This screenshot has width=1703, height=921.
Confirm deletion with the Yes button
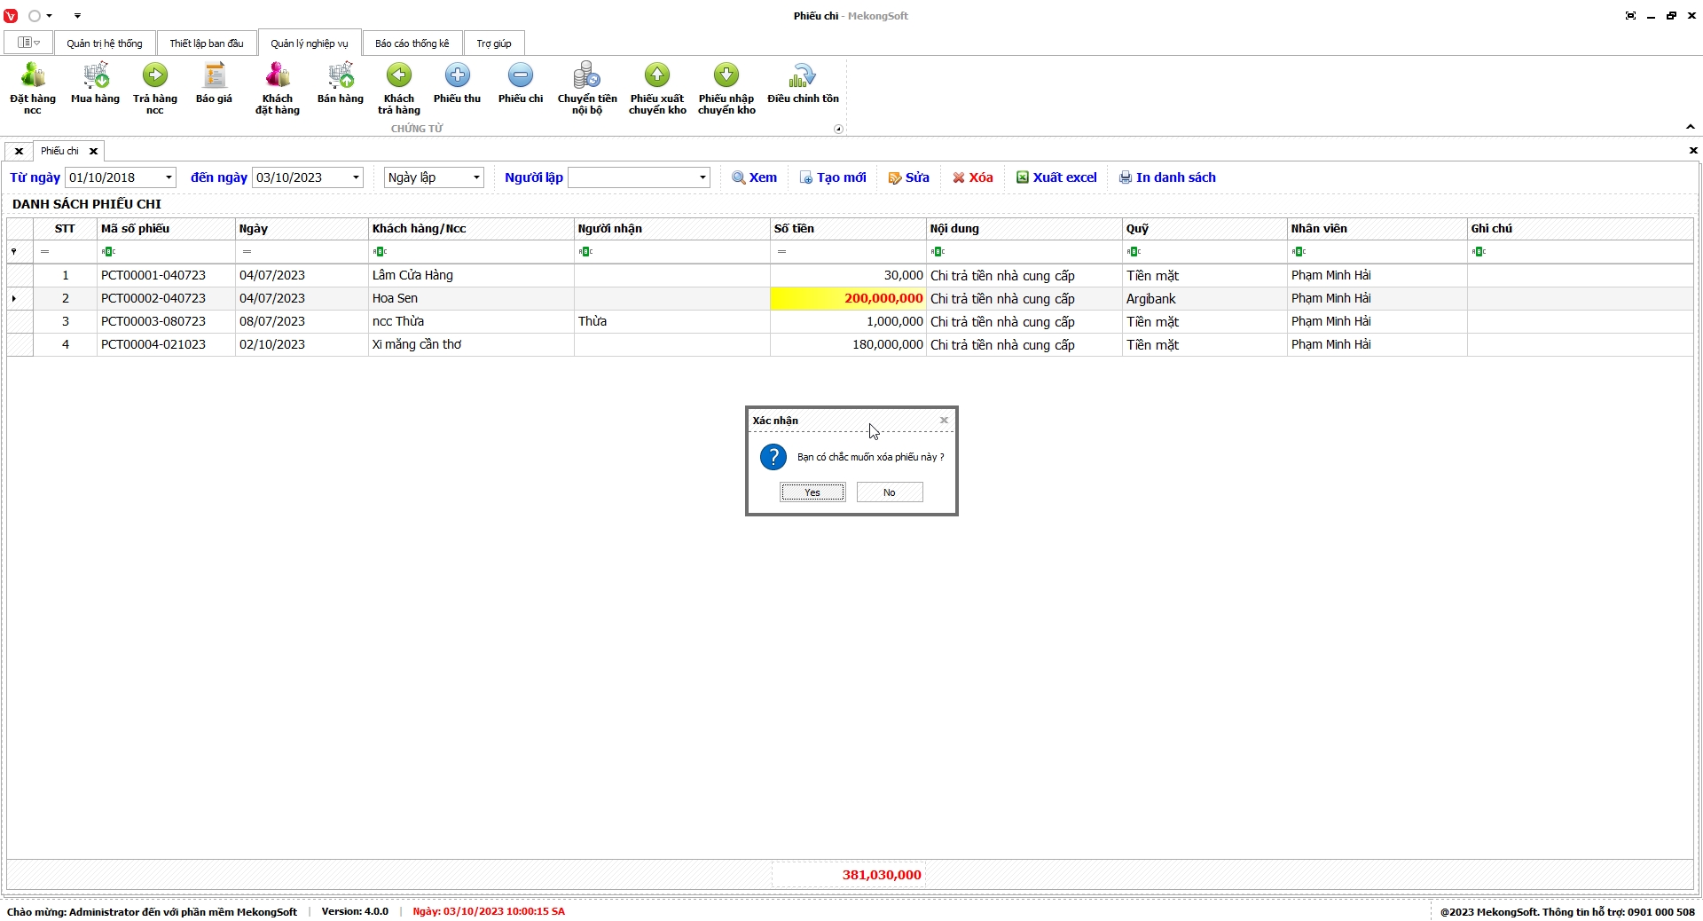812,492
